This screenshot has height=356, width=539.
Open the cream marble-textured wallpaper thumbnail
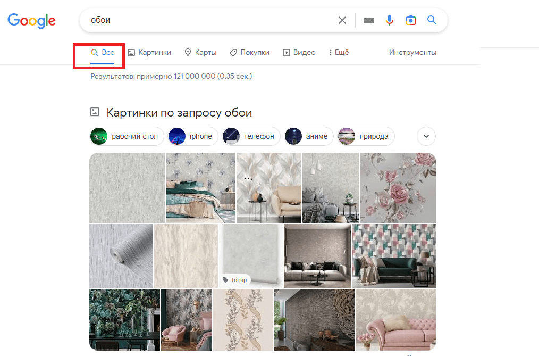(186, 256)
